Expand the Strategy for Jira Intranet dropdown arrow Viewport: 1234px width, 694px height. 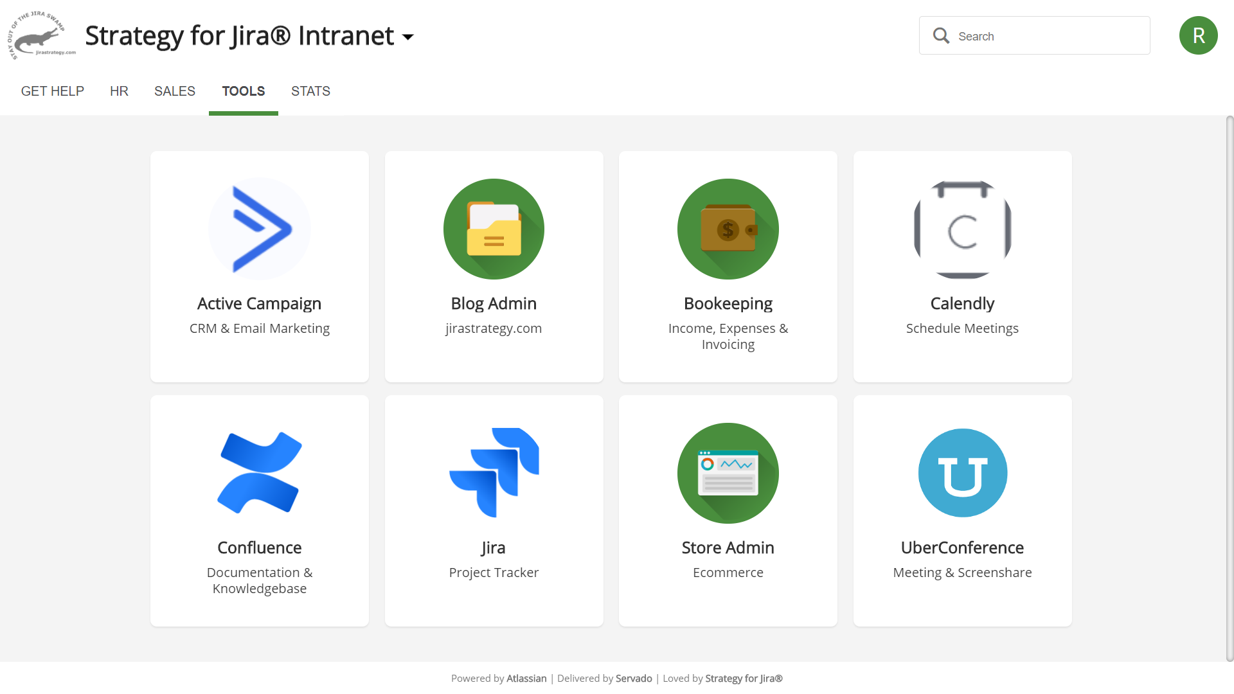[408, 37]
